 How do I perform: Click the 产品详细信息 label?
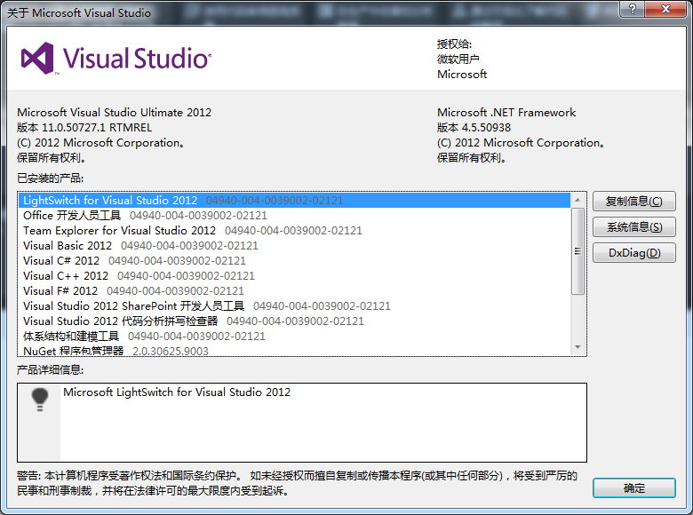[50, 369]
